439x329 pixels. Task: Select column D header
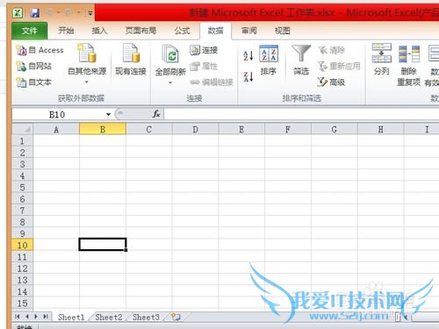click(195, 129)
